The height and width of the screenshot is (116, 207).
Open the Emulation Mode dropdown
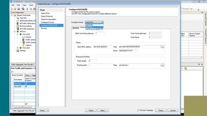(94, 23)
